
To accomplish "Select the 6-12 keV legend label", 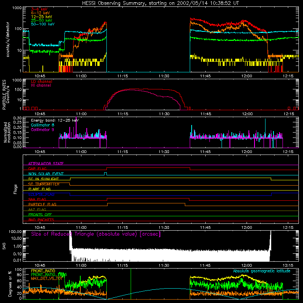I will coord(41,13).
